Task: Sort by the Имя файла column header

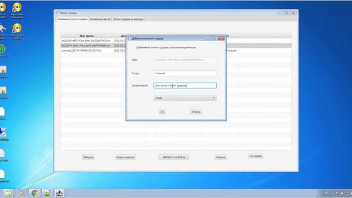Action: click(x=87, y=36)
